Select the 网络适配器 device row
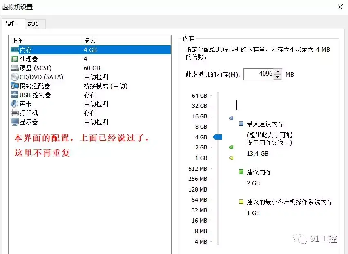The width and height of the screenshot is (348, 254). (91, 86)
